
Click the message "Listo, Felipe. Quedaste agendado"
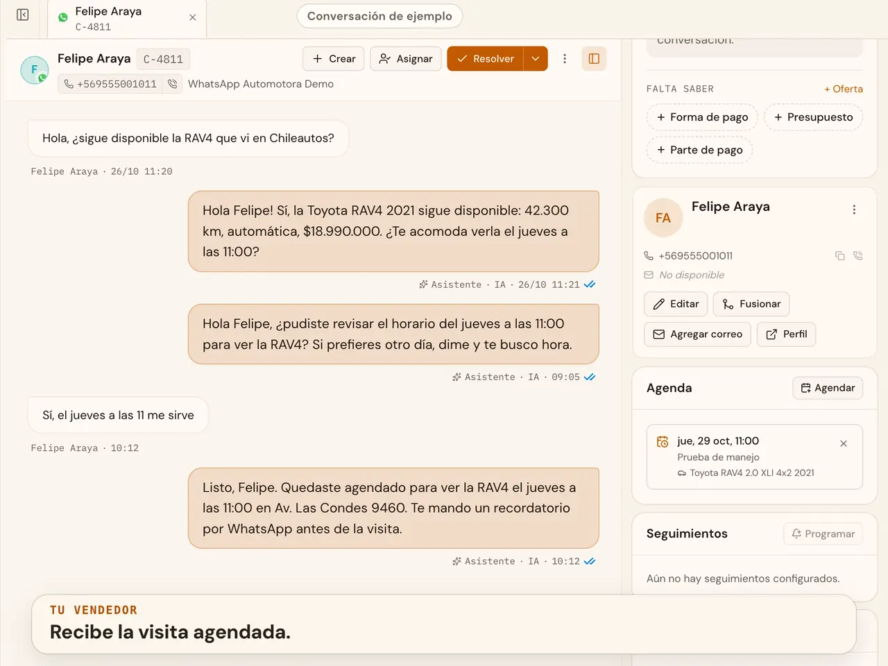393,508
